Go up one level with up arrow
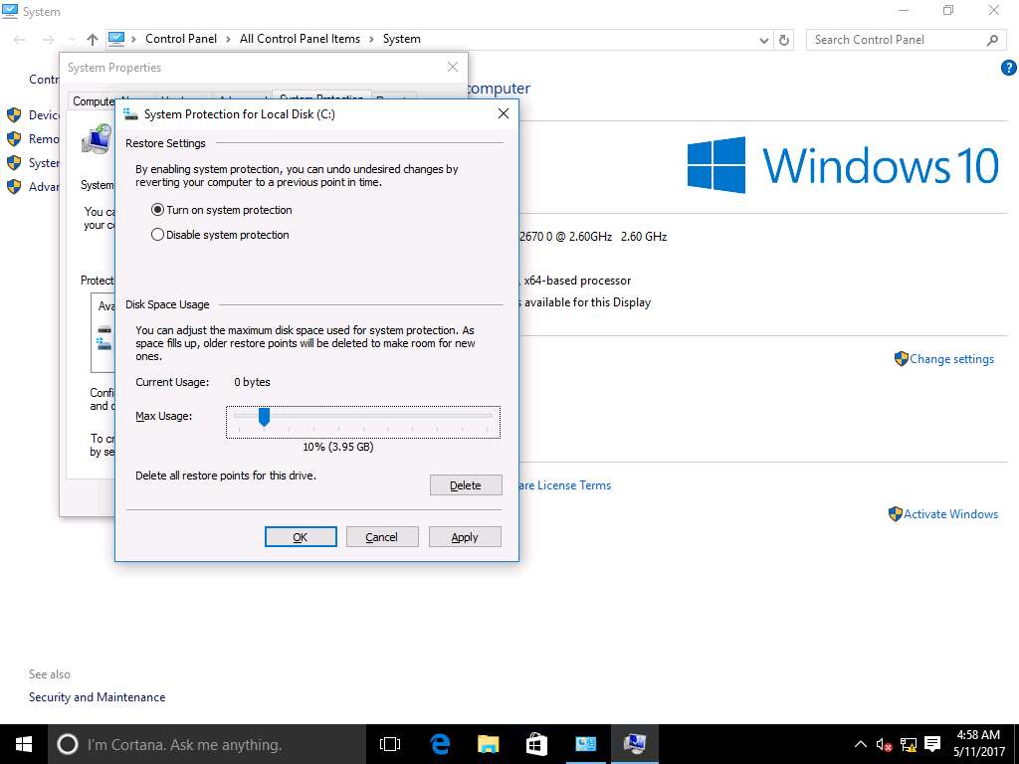 pos(93,40)
